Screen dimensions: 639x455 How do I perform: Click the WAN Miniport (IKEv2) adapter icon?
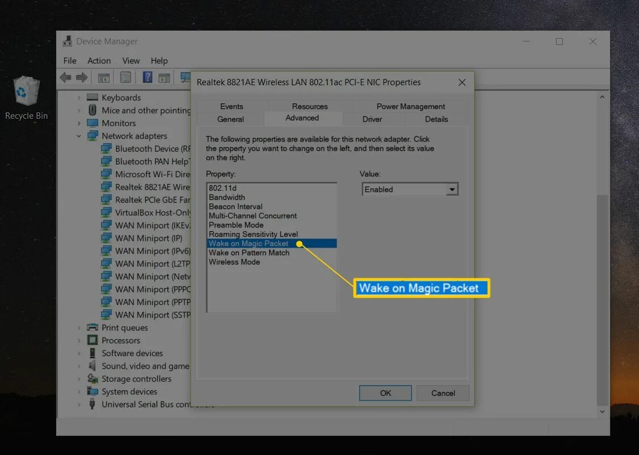[106, 226]
